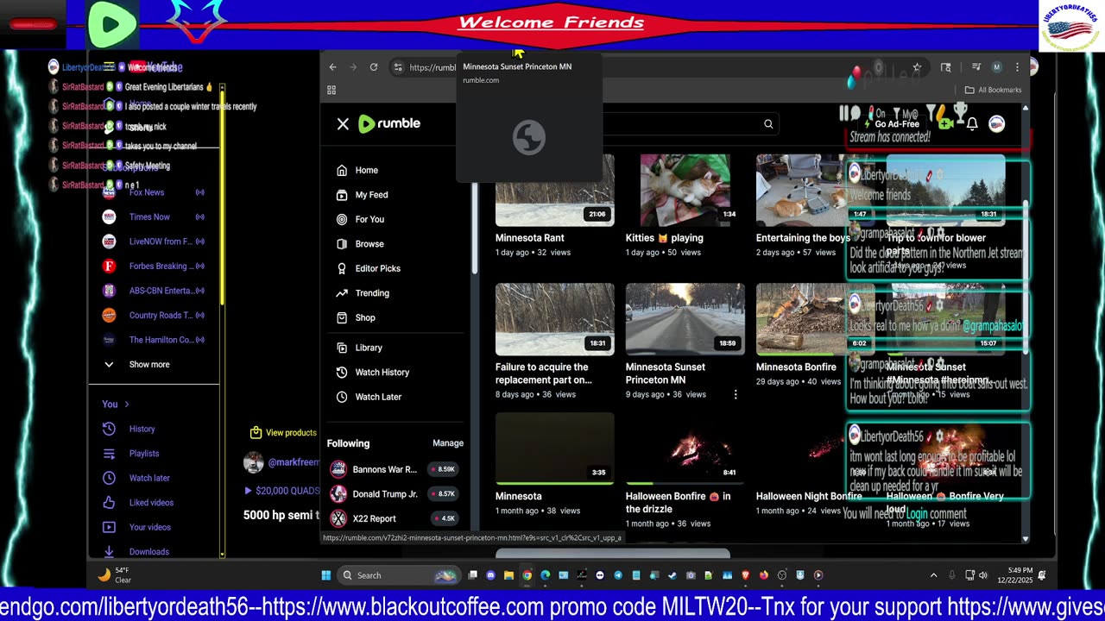Open Chrome from the Windows taskbar
The height and width of the screenshot is (621, 1105).
coord(527,575)
